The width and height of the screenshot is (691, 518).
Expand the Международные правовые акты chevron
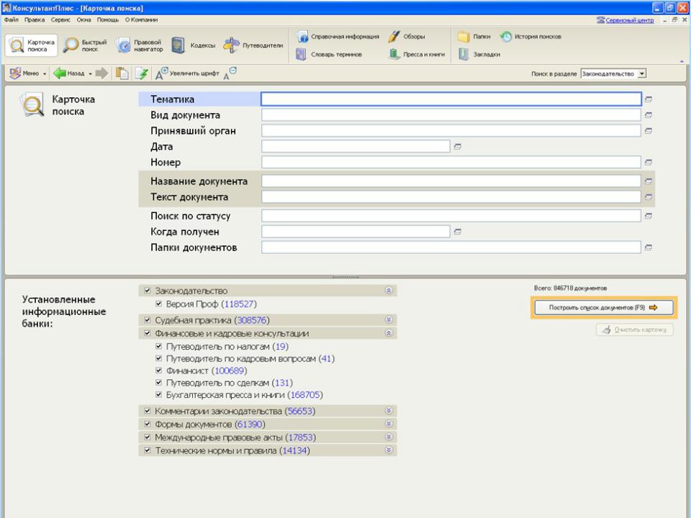(x=389, y=437)
